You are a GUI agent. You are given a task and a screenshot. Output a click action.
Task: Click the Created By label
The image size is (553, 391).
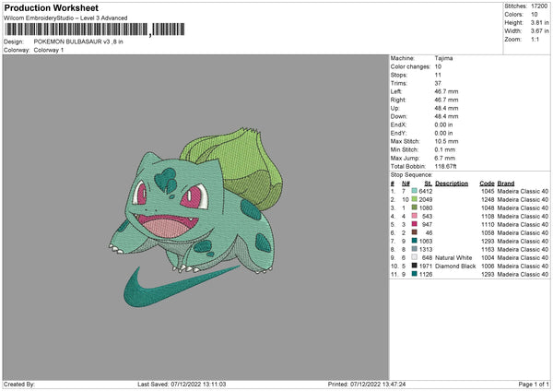tap(19, 384)
